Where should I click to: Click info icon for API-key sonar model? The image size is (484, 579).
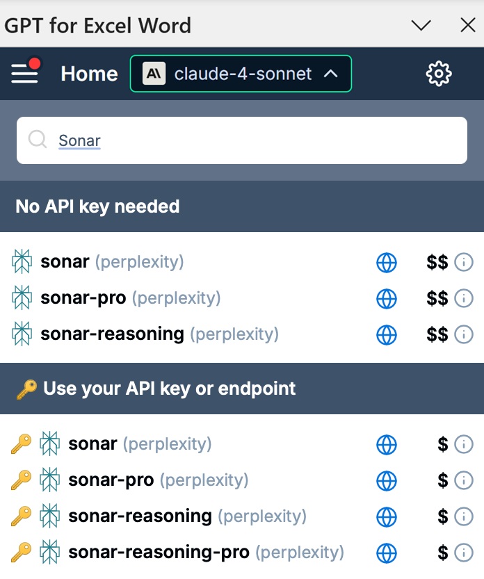coord(464,444)
